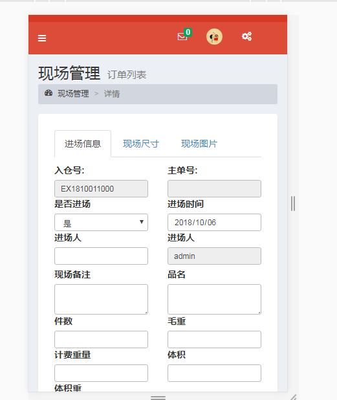Click the user avatar picture
Image resolution: width=337 pixels, height=400 pixels.
[x=214, y=36]
